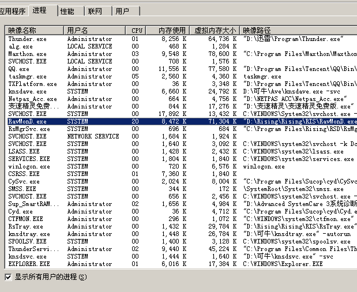Select the winlogon.exe process name
357x292 pixels.
click(29, 167)
